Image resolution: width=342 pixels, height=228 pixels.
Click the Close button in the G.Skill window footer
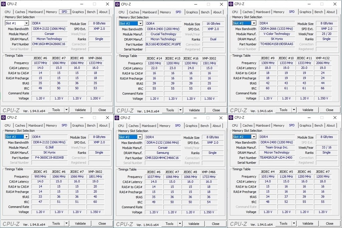102,223
